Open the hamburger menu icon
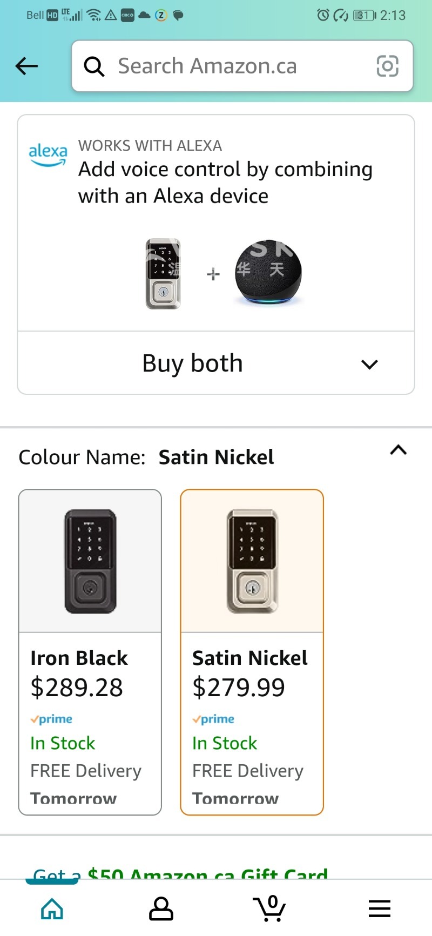432x936 pixels. pyautogui.click(x=379, y=908)
